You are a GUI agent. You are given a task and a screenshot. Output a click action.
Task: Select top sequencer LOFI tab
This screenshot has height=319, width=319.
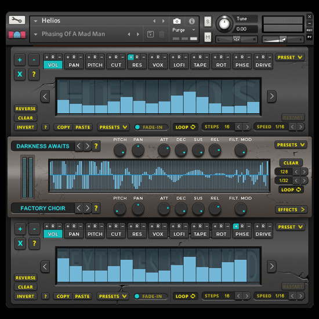[179, 65]
